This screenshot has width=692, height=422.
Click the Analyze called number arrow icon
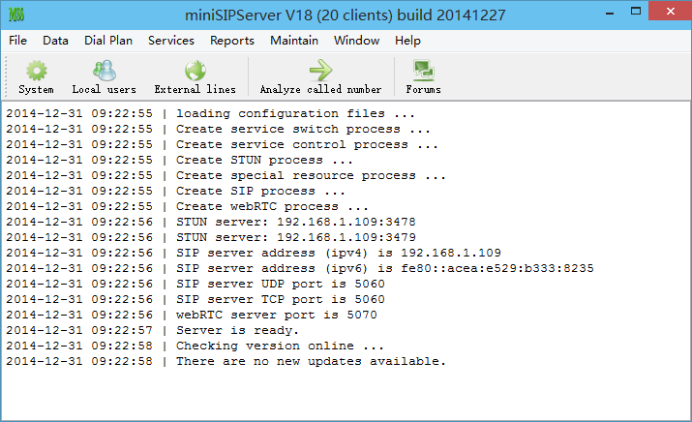320,71
